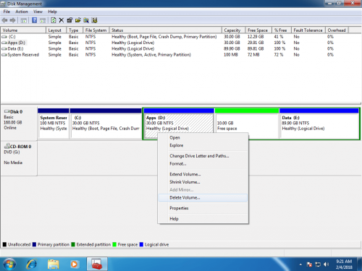The height and width of the screenshot is (271, 362).
Task: Select Format... in the context menu
Action: [x=203, y=164]
